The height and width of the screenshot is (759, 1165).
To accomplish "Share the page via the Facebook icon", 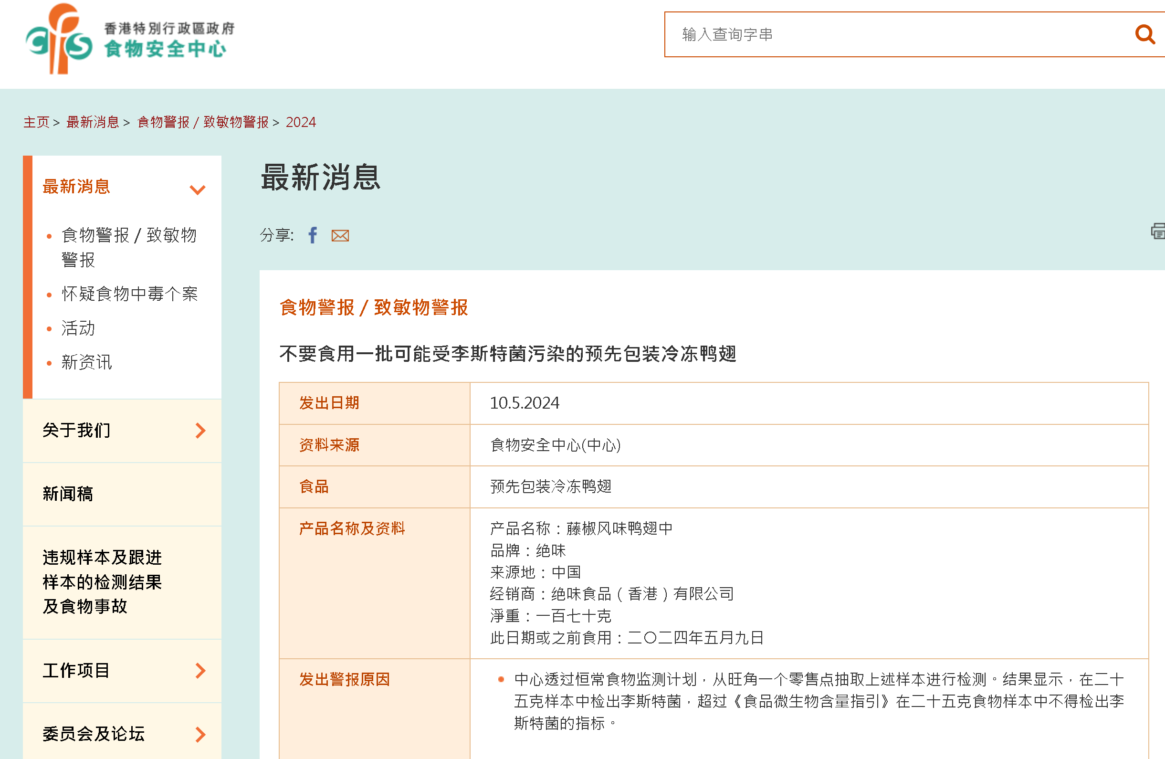I will pos(312,235).
